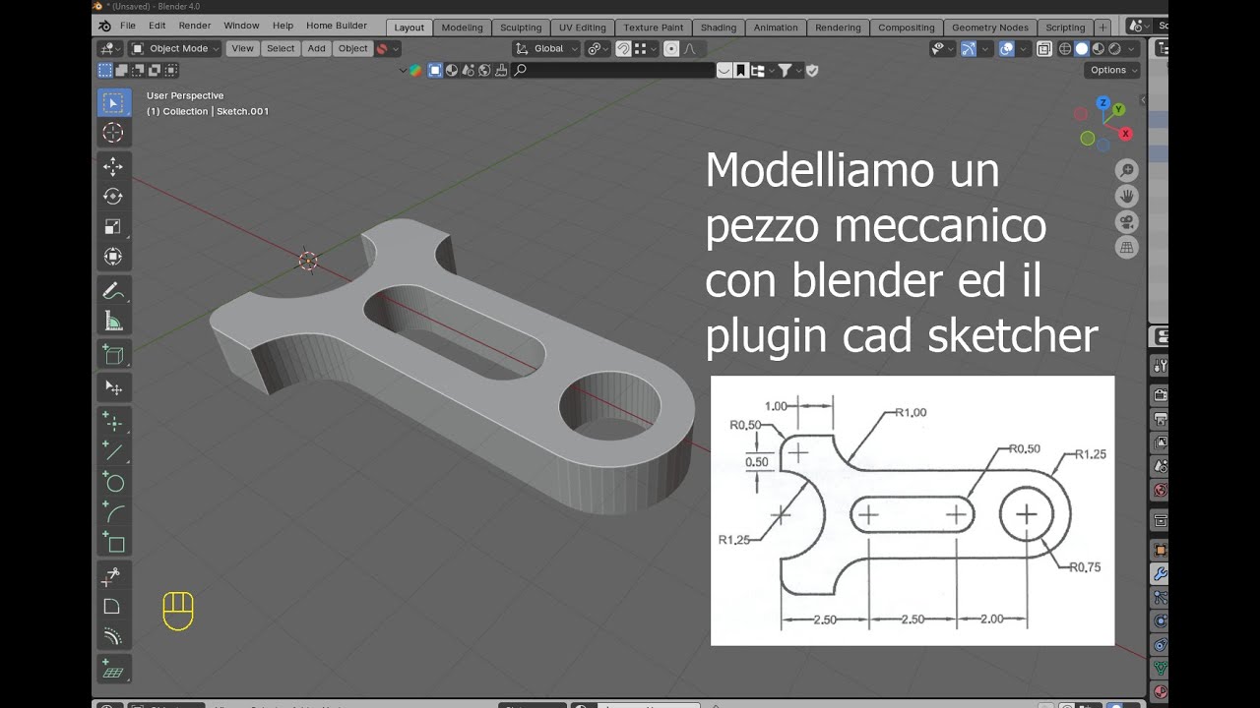Toggle snapping magnet button

623,48
